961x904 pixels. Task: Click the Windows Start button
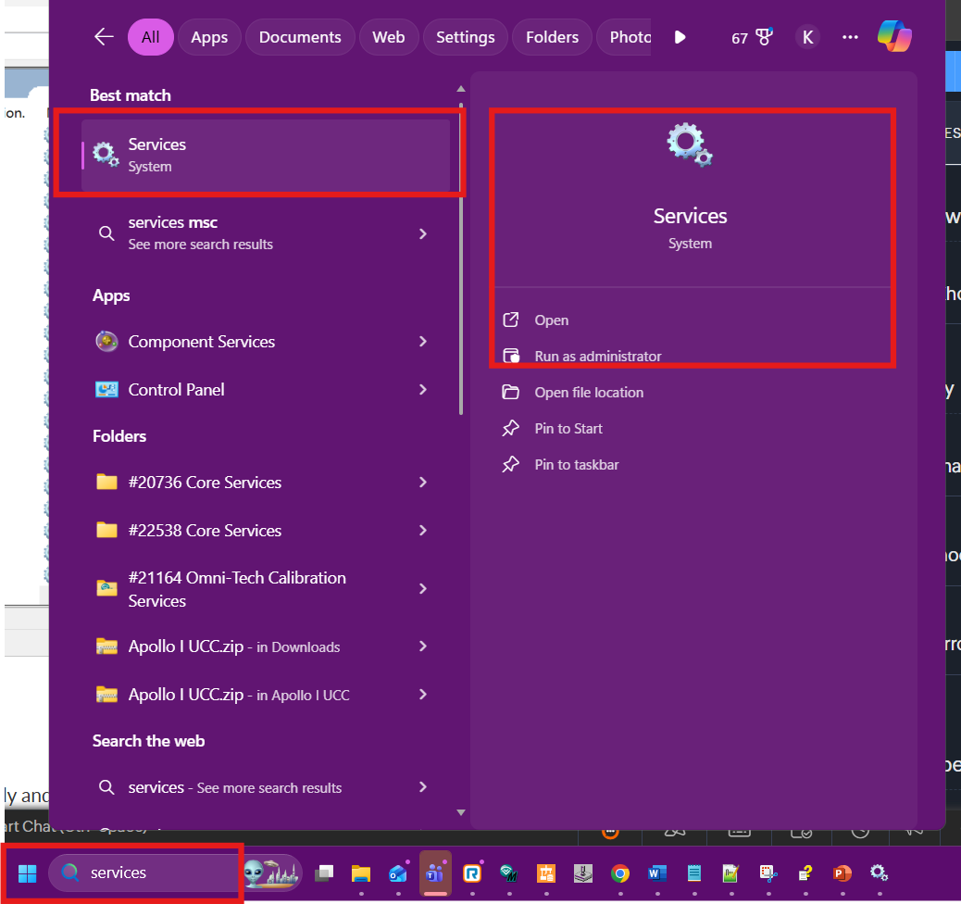click(x=28, y=873)
